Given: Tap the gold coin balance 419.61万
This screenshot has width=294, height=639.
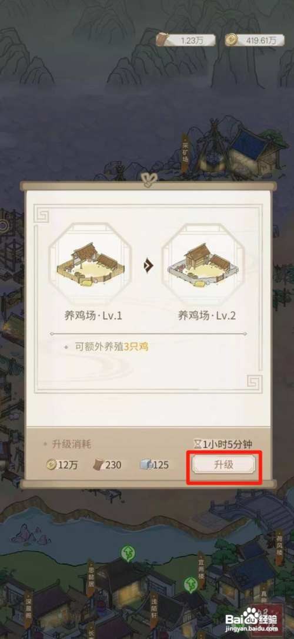Looking at the screenshot, I should click(x=251, y=40).
